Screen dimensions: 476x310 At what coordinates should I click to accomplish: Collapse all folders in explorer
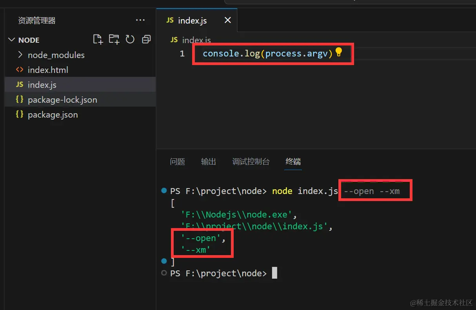pos(146,39)
